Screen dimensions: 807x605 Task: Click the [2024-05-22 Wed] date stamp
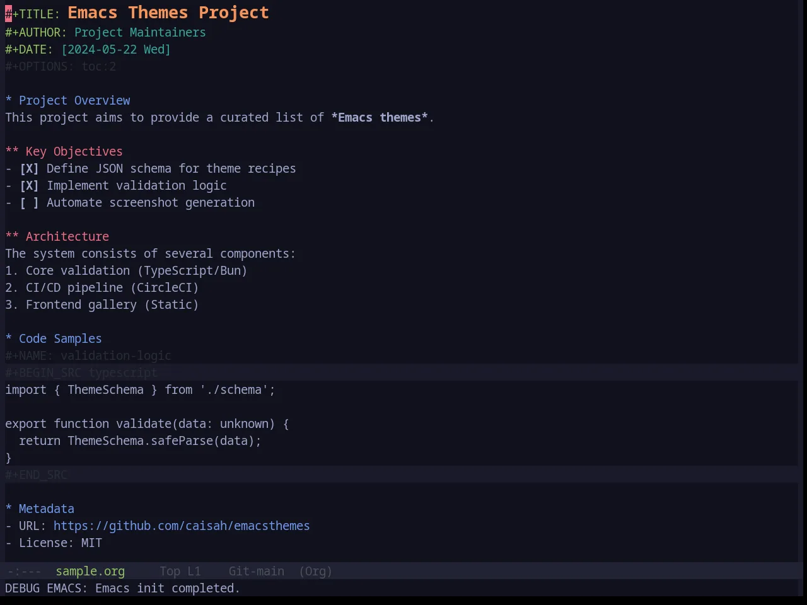[x=116, y=50]
